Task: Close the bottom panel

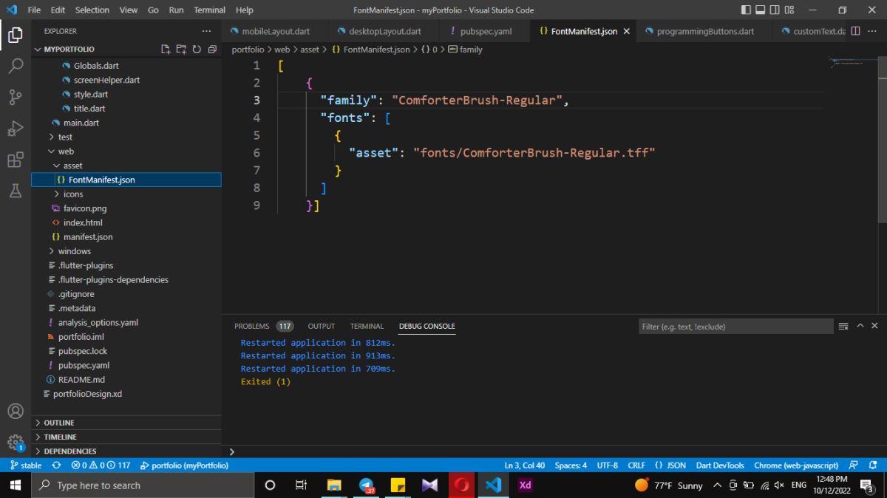Action: pos(874,326)
